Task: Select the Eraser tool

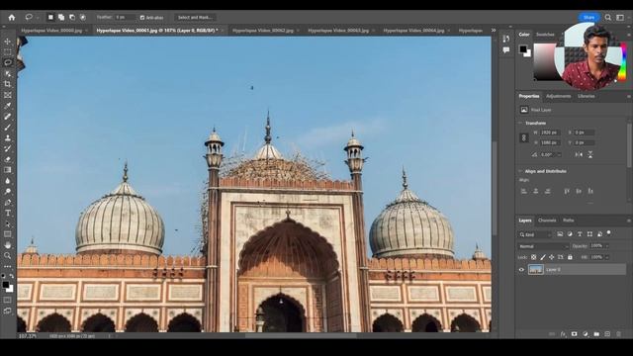Action: point(8,159)
